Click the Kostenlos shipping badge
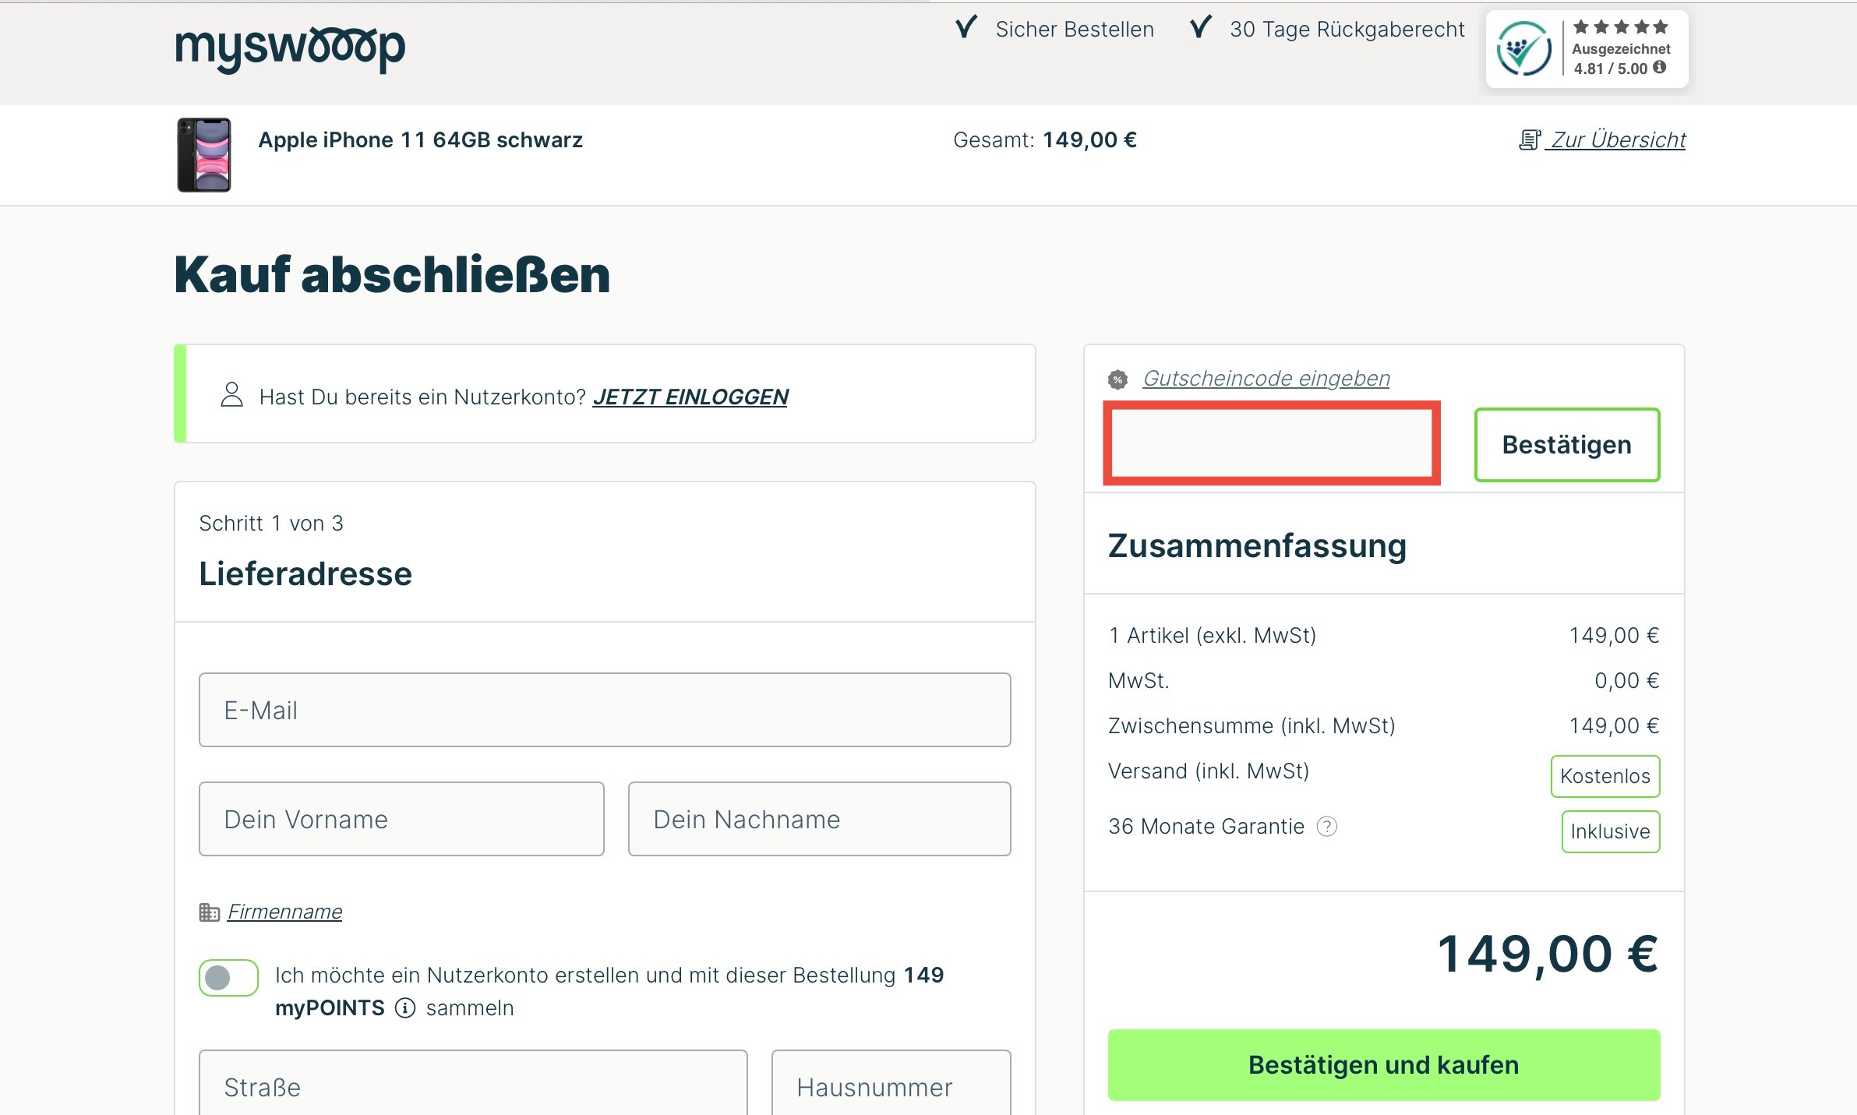Image resolution: width=1857 pixels, height=1115 pixels. tap(1605, 776)
